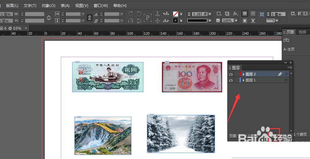The height and width of the screenshot is (159, 310).
Task: Rotate 90 degrees counter-clockwise
Action: click(x=139, y=14)
